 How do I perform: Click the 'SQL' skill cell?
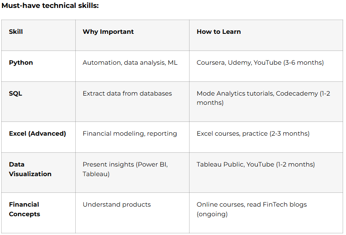coord(15,93)
